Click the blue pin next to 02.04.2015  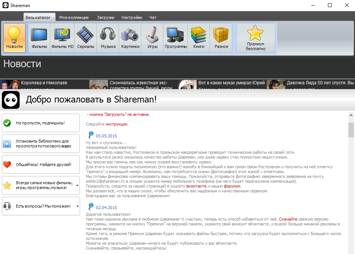pyautogui.click(x=91, y=206)
